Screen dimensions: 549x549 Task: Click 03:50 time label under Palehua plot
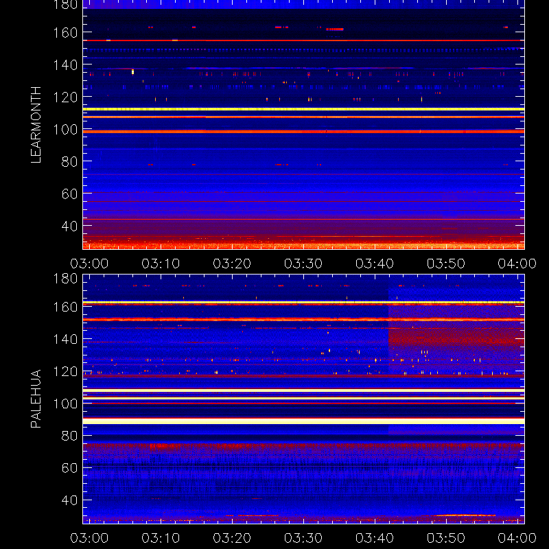pyautogui.click(x=445, y=538)
